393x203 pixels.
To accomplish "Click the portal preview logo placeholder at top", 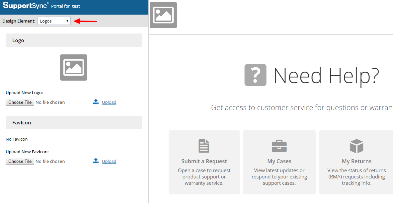I will click(x=163, y=15).
